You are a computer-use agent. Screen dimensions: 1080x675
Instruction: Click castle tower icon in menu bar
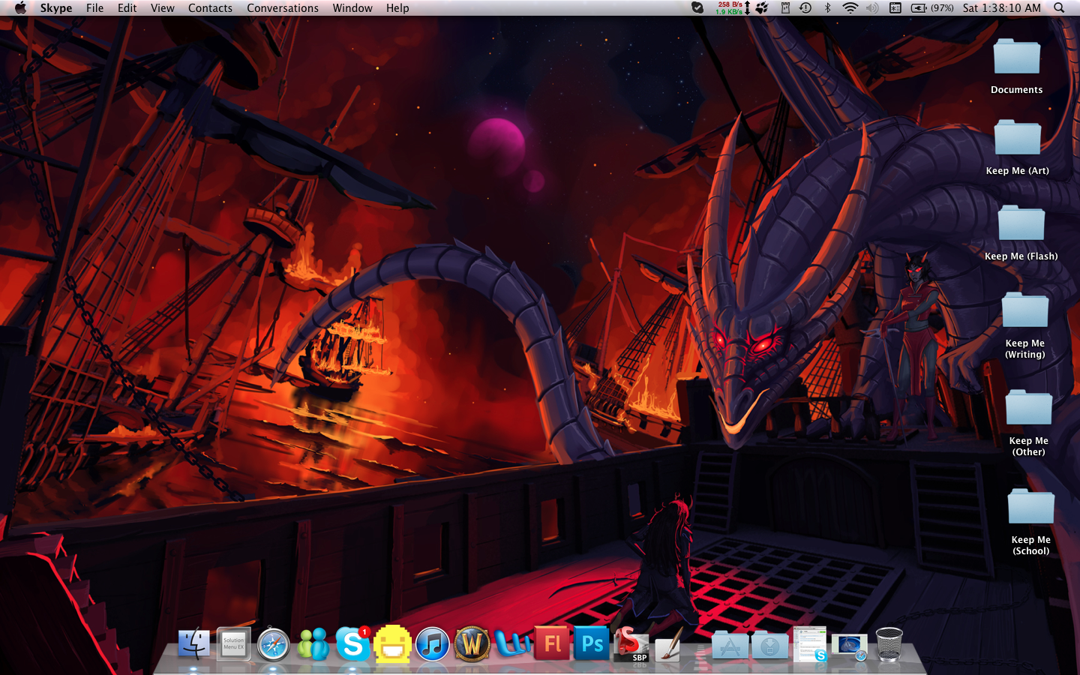tap(785, 8)
